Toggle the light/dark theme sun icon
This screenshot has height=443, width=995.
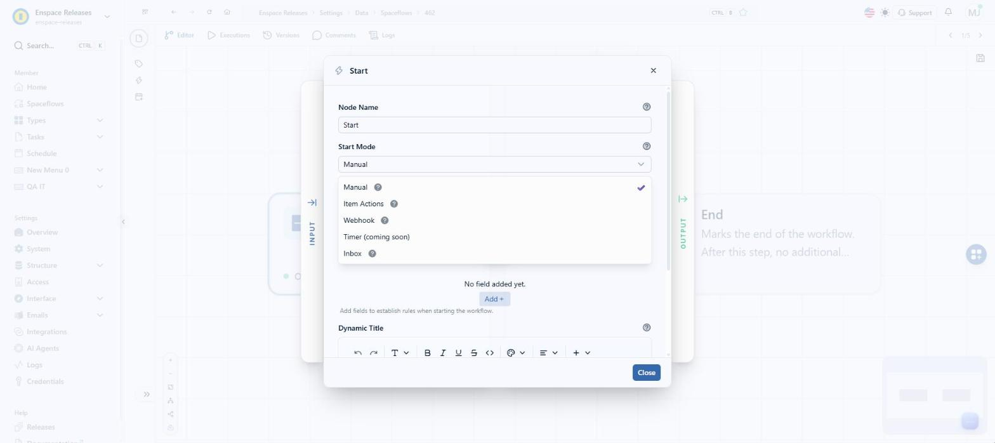pos(885,13)
